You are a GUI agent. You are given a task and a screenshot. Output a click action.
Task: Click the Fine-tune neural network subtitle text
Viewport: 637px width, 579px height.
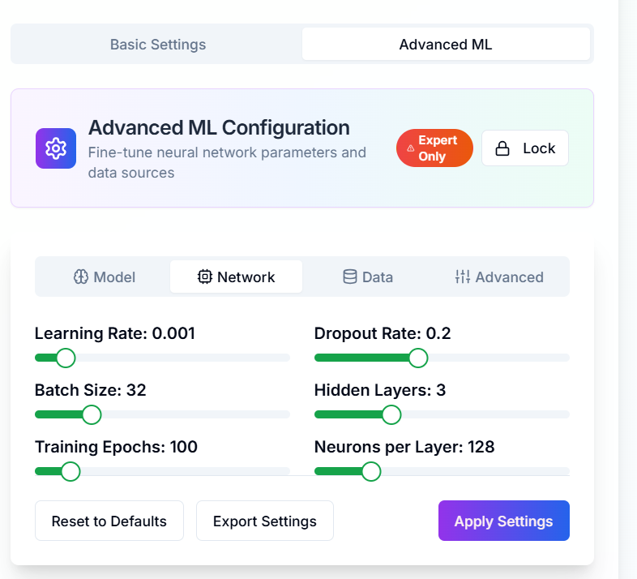click(x=227, y=163)
